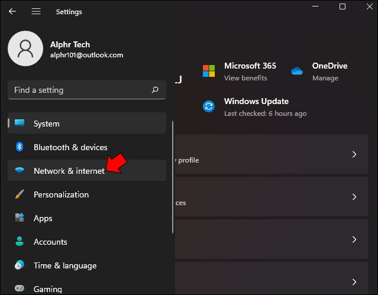Expand the row ending with 'profile' chevron
Image resolution: width=378 pixels, height=295 pixels.
click(x=354, y=154)
